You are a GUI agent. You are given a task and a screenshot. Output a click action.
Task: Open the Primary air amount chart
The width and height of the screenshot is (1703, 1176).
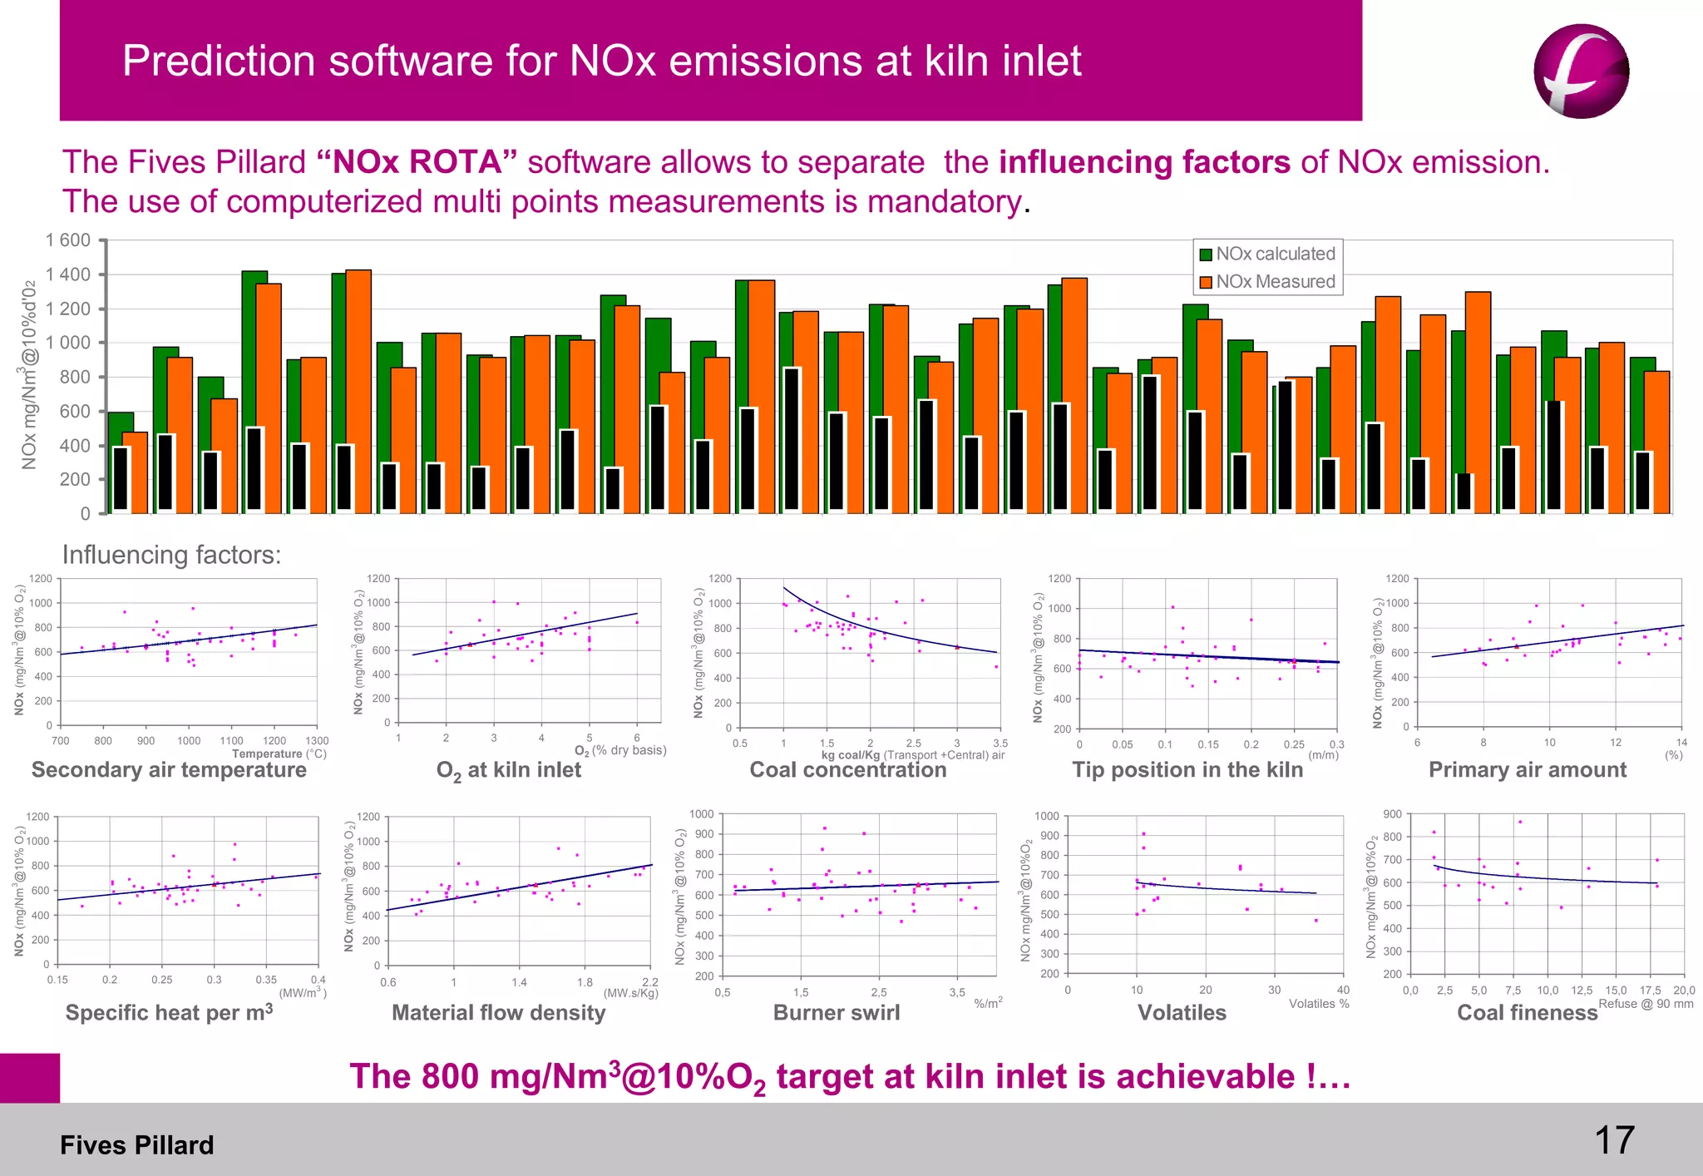point(1548,653)
